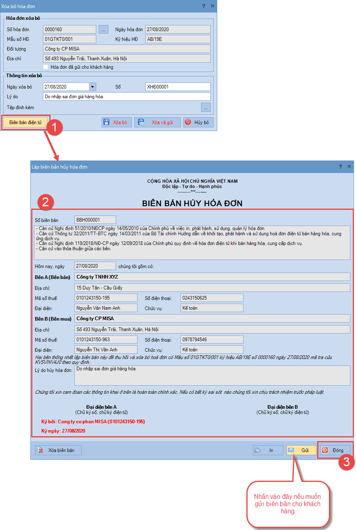
Task: Close the Xóa bỏ hóa đơn dialog
Action: click(212, 6)
